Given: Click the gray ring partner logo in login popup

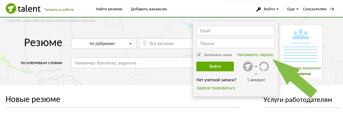Looking at the screenshot, I should point(264,66).
